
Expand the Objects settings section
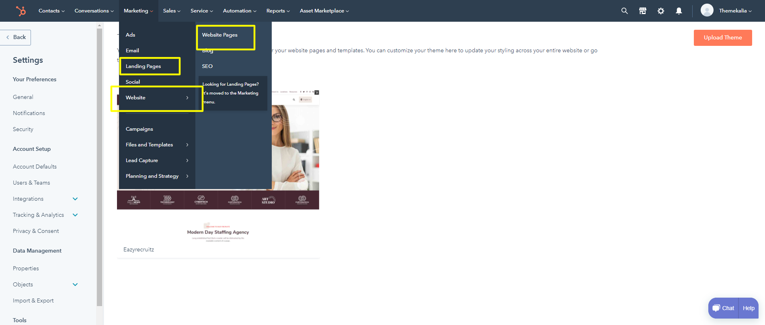(75, 284)
